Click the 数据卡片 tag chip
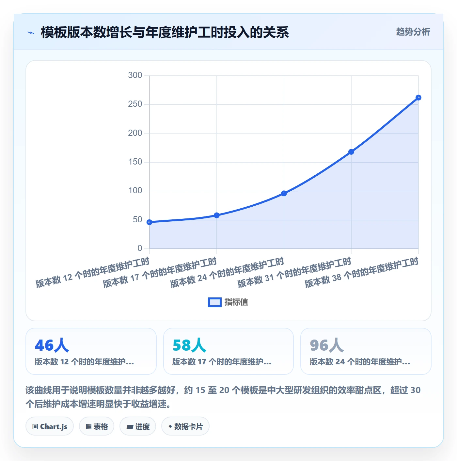Viewport: 457px width, 461px height. [x=185, y=426]
